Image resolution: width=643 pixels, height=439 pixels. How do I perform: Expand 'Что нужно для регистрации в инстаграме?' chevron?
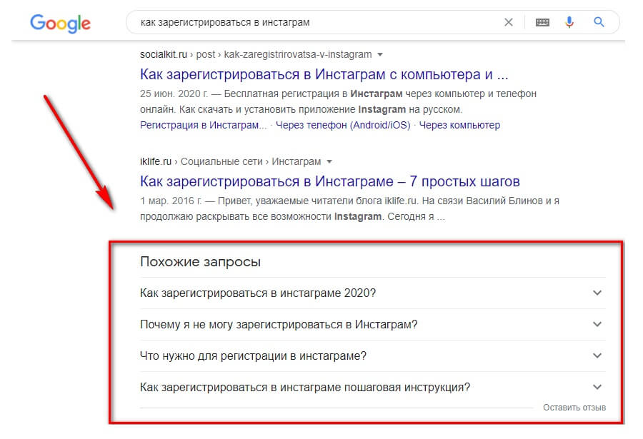(x=597, y=355)
